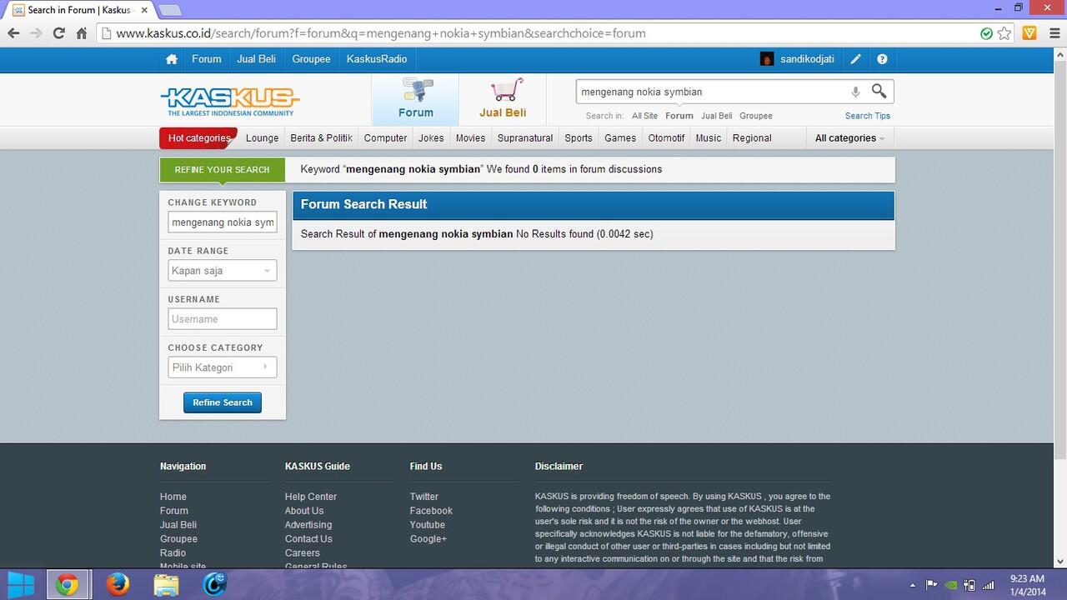Click the Refine Your Search green tab
This screenshot has height=600, width=1067.
click(222, 170)
